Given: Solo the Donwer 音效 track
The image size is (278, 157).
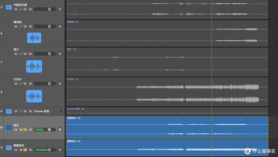Looking at the screenshot, I should tap(25, 111).
